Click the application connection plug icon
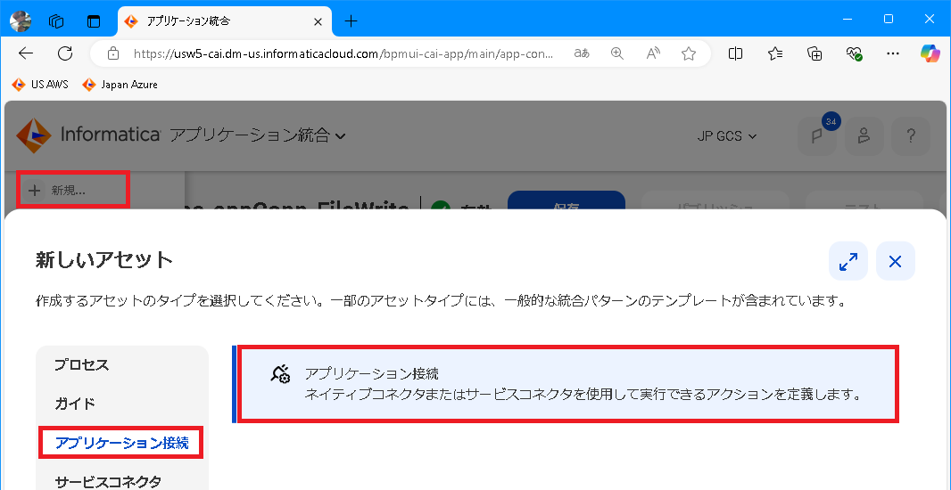951x490 pixels. 280,373
